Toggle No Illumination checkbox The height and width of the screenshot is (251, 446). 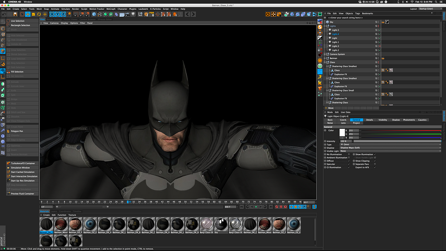[x=349, y=154]
